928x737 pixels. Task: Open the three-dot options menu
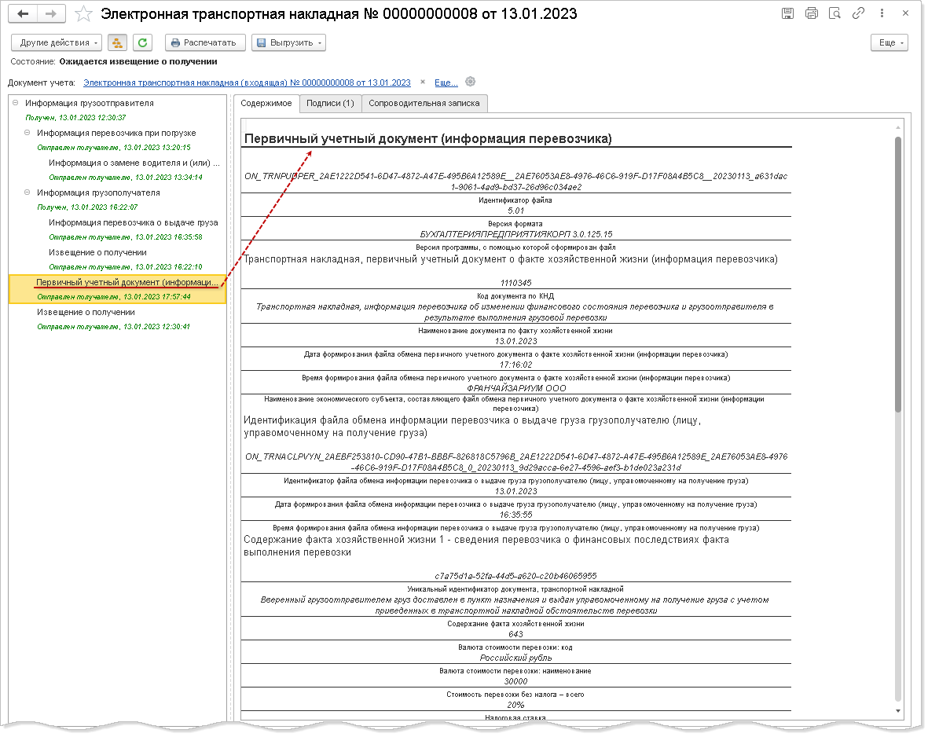click(882, 13)
